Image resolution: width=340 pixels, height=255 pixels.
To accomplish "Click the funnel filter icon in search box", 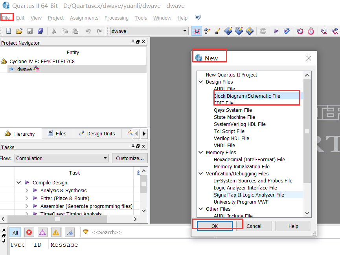I will 86,232.
